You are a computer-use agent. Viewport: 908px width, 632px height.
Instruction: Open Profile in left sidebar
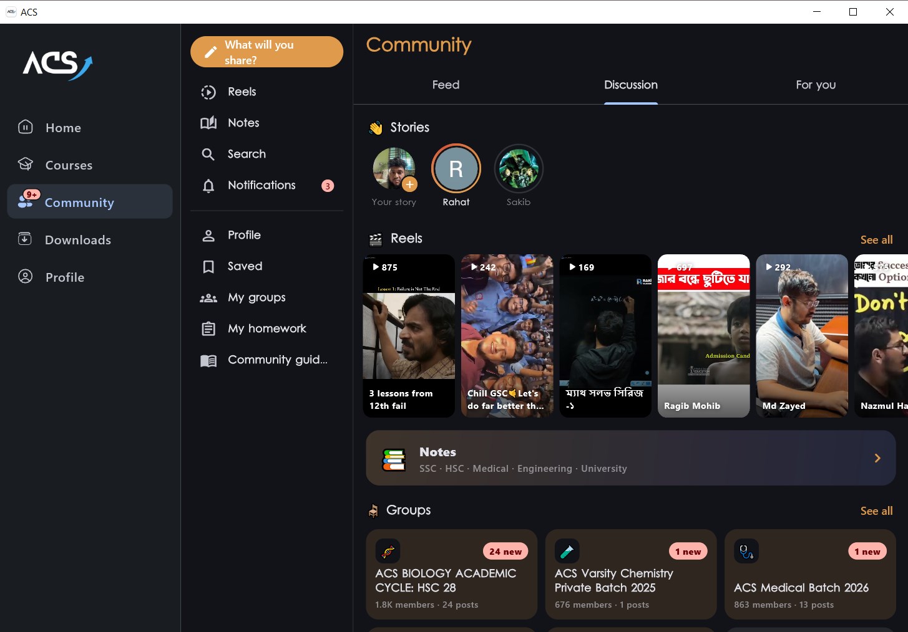pos(90,277)
